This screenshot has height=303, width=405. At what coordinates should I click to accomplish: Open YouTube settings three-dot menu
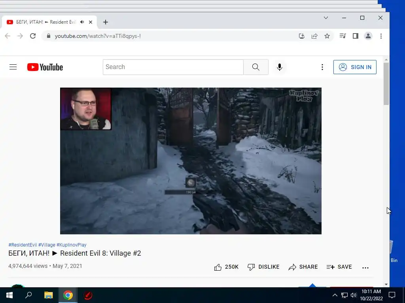pyautogui.click(x=322, y=67)
